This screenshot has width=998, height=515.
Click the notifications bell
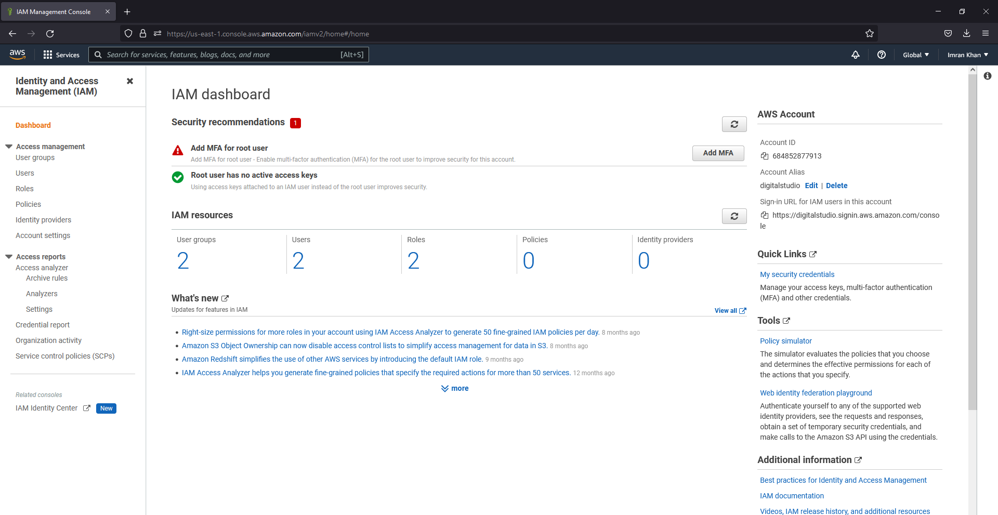pyautogui.click(x=856, y=55)
